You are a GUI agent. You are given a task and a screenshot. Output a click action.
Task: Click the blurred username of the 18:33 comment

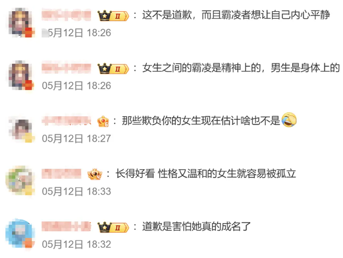(61, 174)
